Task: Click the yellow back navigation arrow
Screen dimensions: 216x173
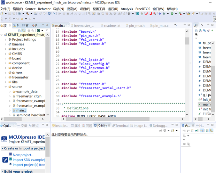Action: click(x=22, y=19)
